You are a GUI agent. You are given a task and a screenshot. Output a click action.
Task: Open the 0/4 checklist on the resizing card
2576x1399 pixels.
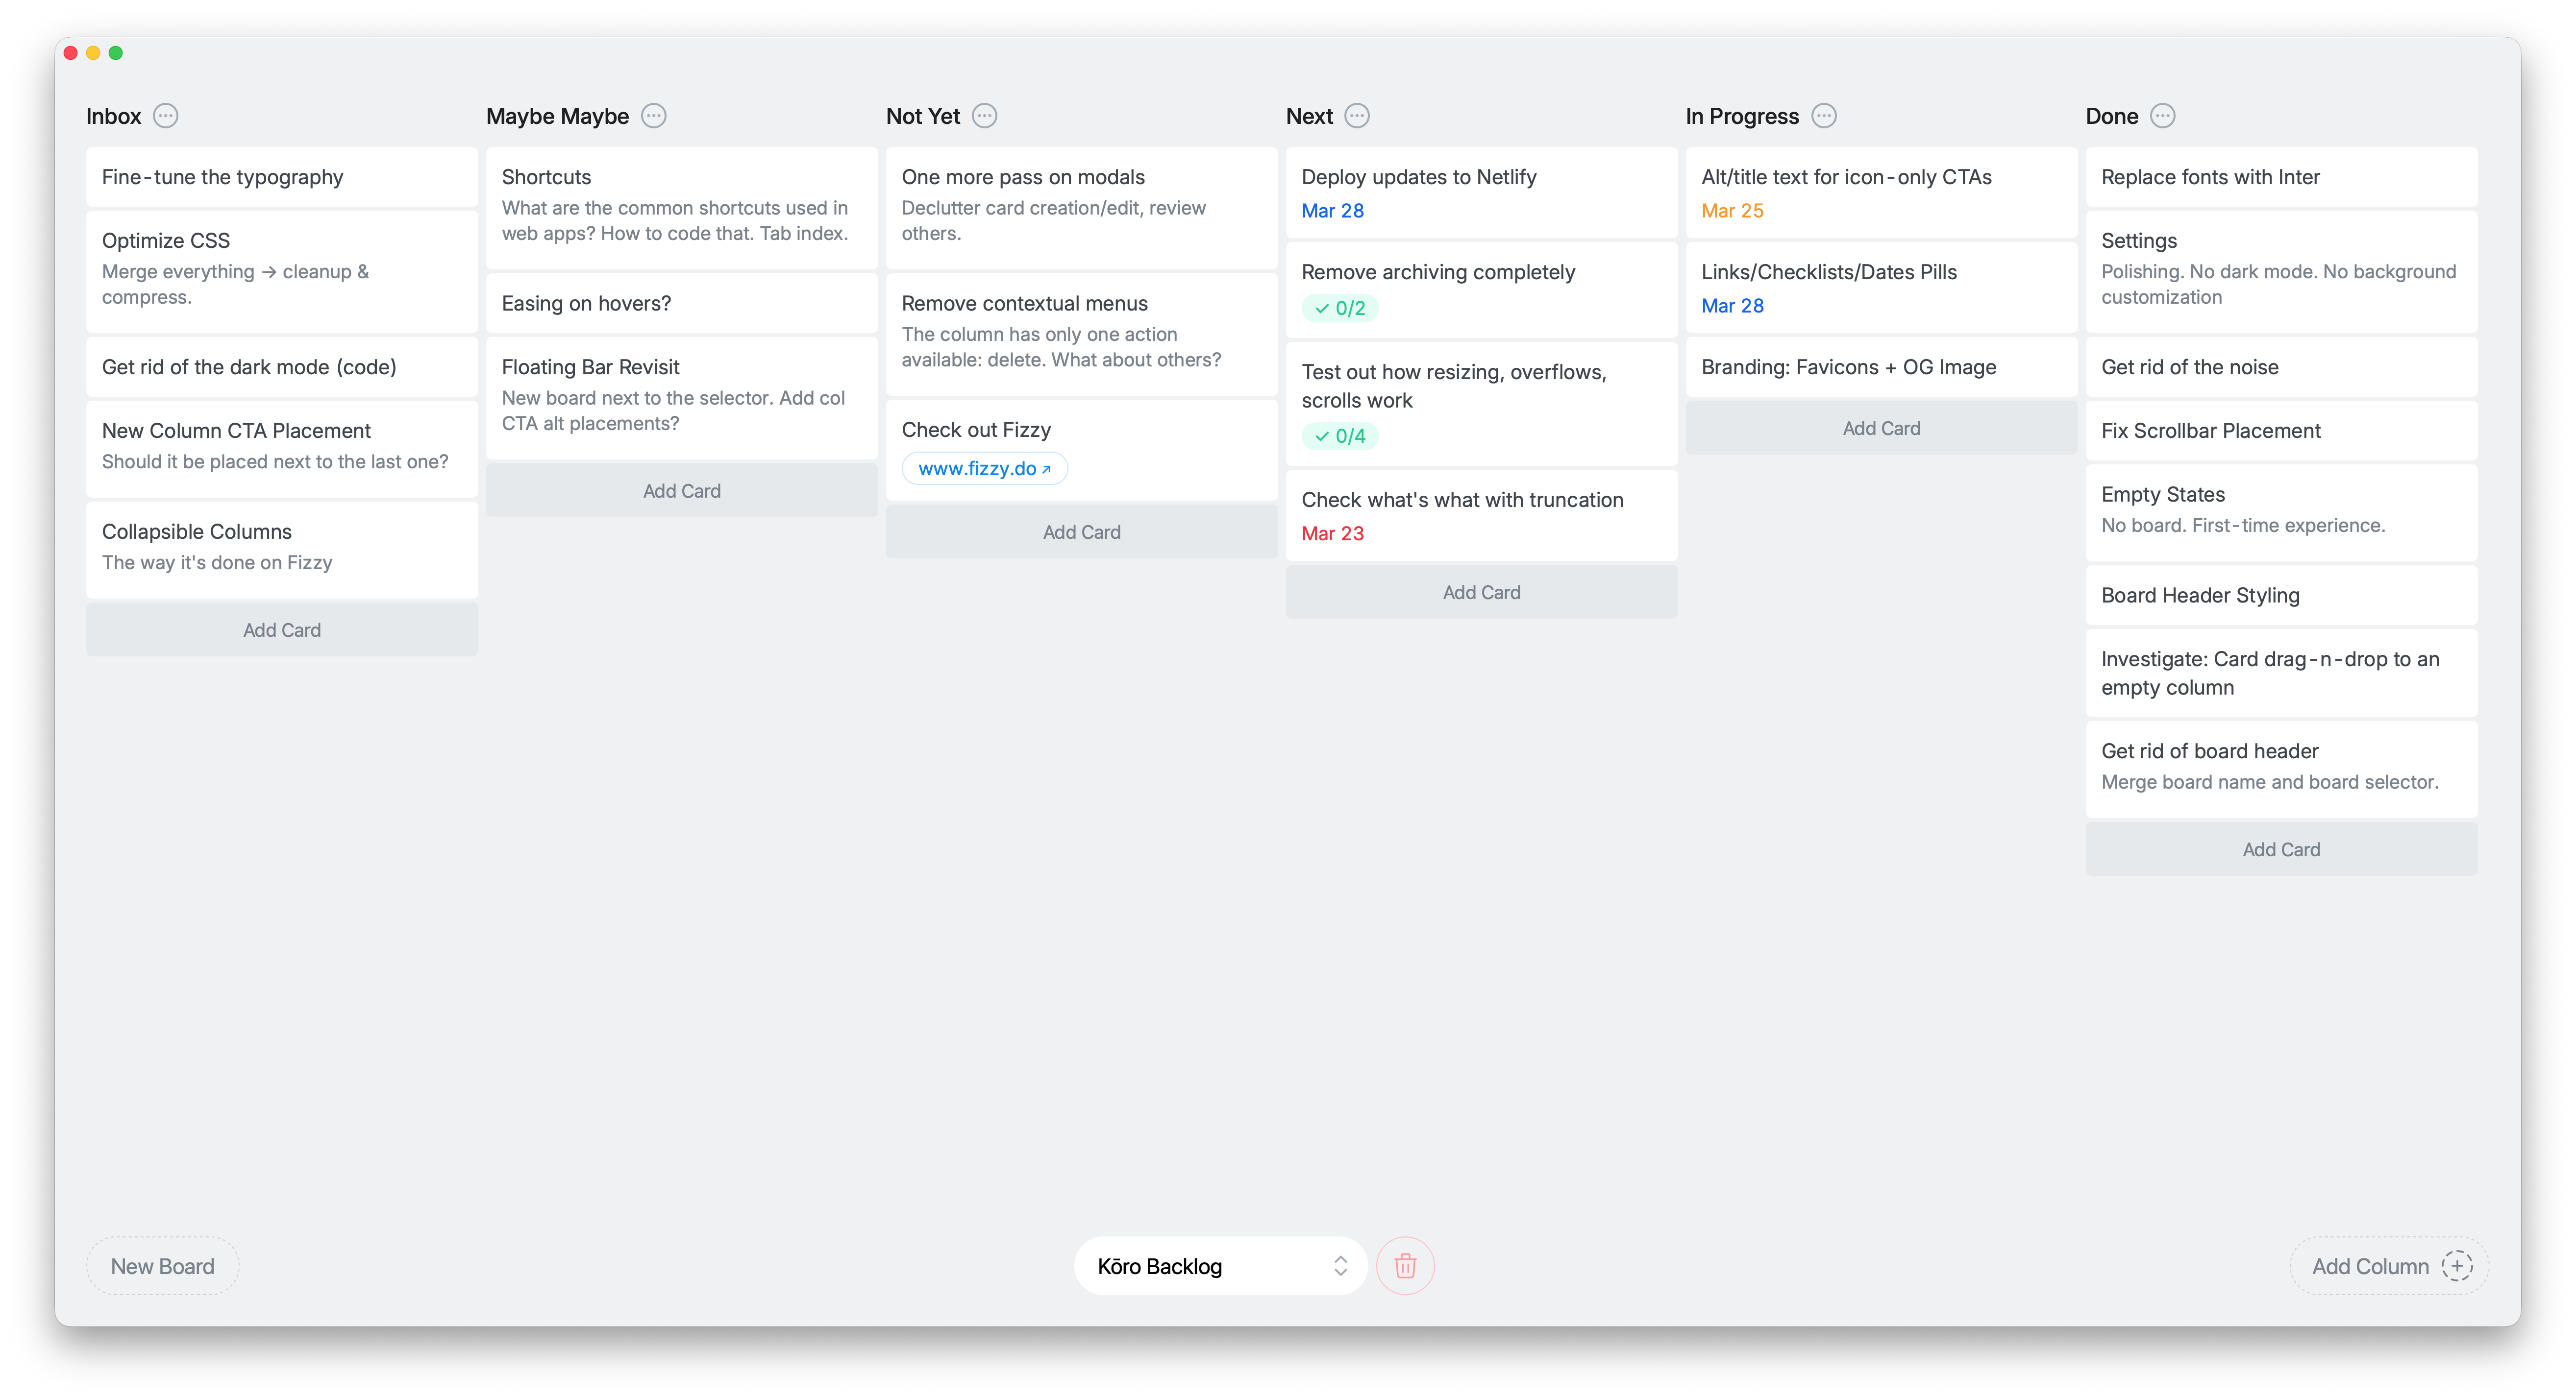click(x=1340, y=435)
